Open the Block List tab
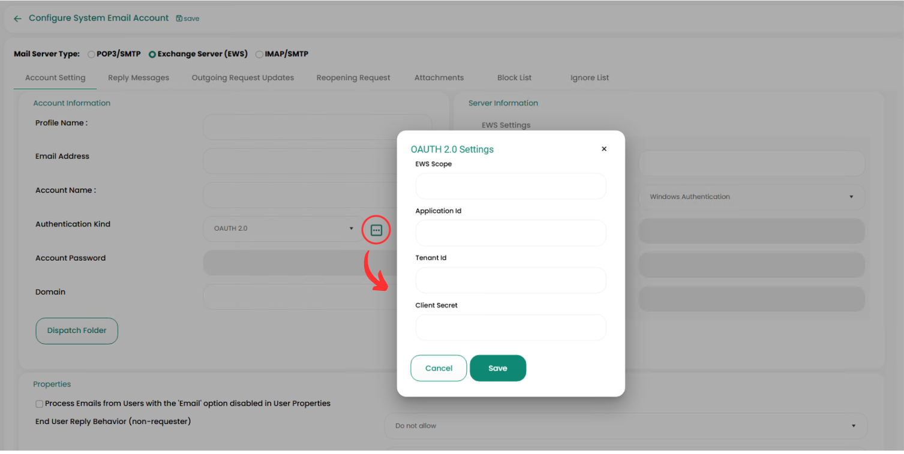 (514, 77)
